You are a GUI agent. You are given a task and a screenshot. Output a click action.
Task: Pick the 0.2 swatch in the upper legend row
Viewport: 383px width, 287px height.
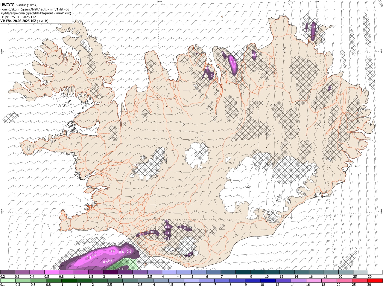7,272
